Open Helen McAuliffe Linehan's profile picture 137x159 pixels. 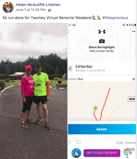pos(8,7)
